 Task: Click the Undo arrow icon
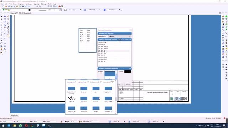[x=26, y=6]
